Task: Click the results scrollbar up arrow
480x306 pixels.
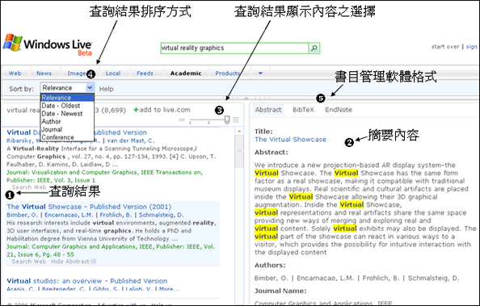Action: [x=239, y=132]
